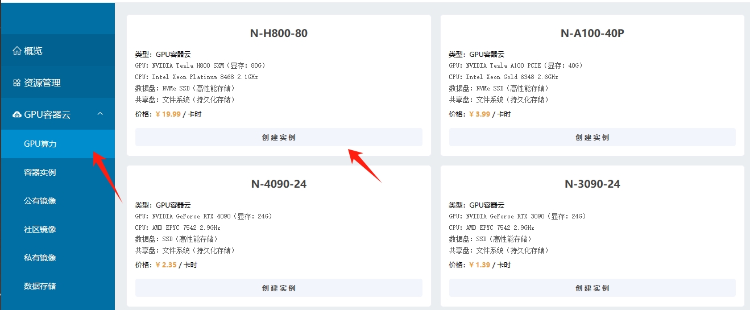Click 创建实例 for N-3090-24

pyautogui.click(x=592, y=288)
